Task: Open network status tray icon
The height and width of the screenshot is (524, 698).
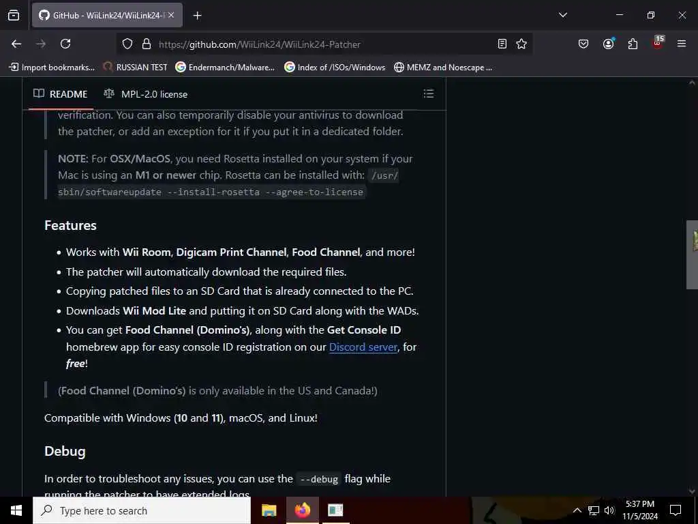Action: coord(594,510)
